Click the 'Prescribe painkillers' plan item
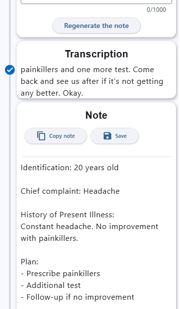 coord(60,274)
